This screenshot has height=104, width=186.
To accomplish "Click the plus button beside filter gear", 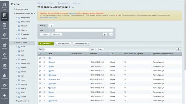I will pyautogui.click(x=111, y=35).
